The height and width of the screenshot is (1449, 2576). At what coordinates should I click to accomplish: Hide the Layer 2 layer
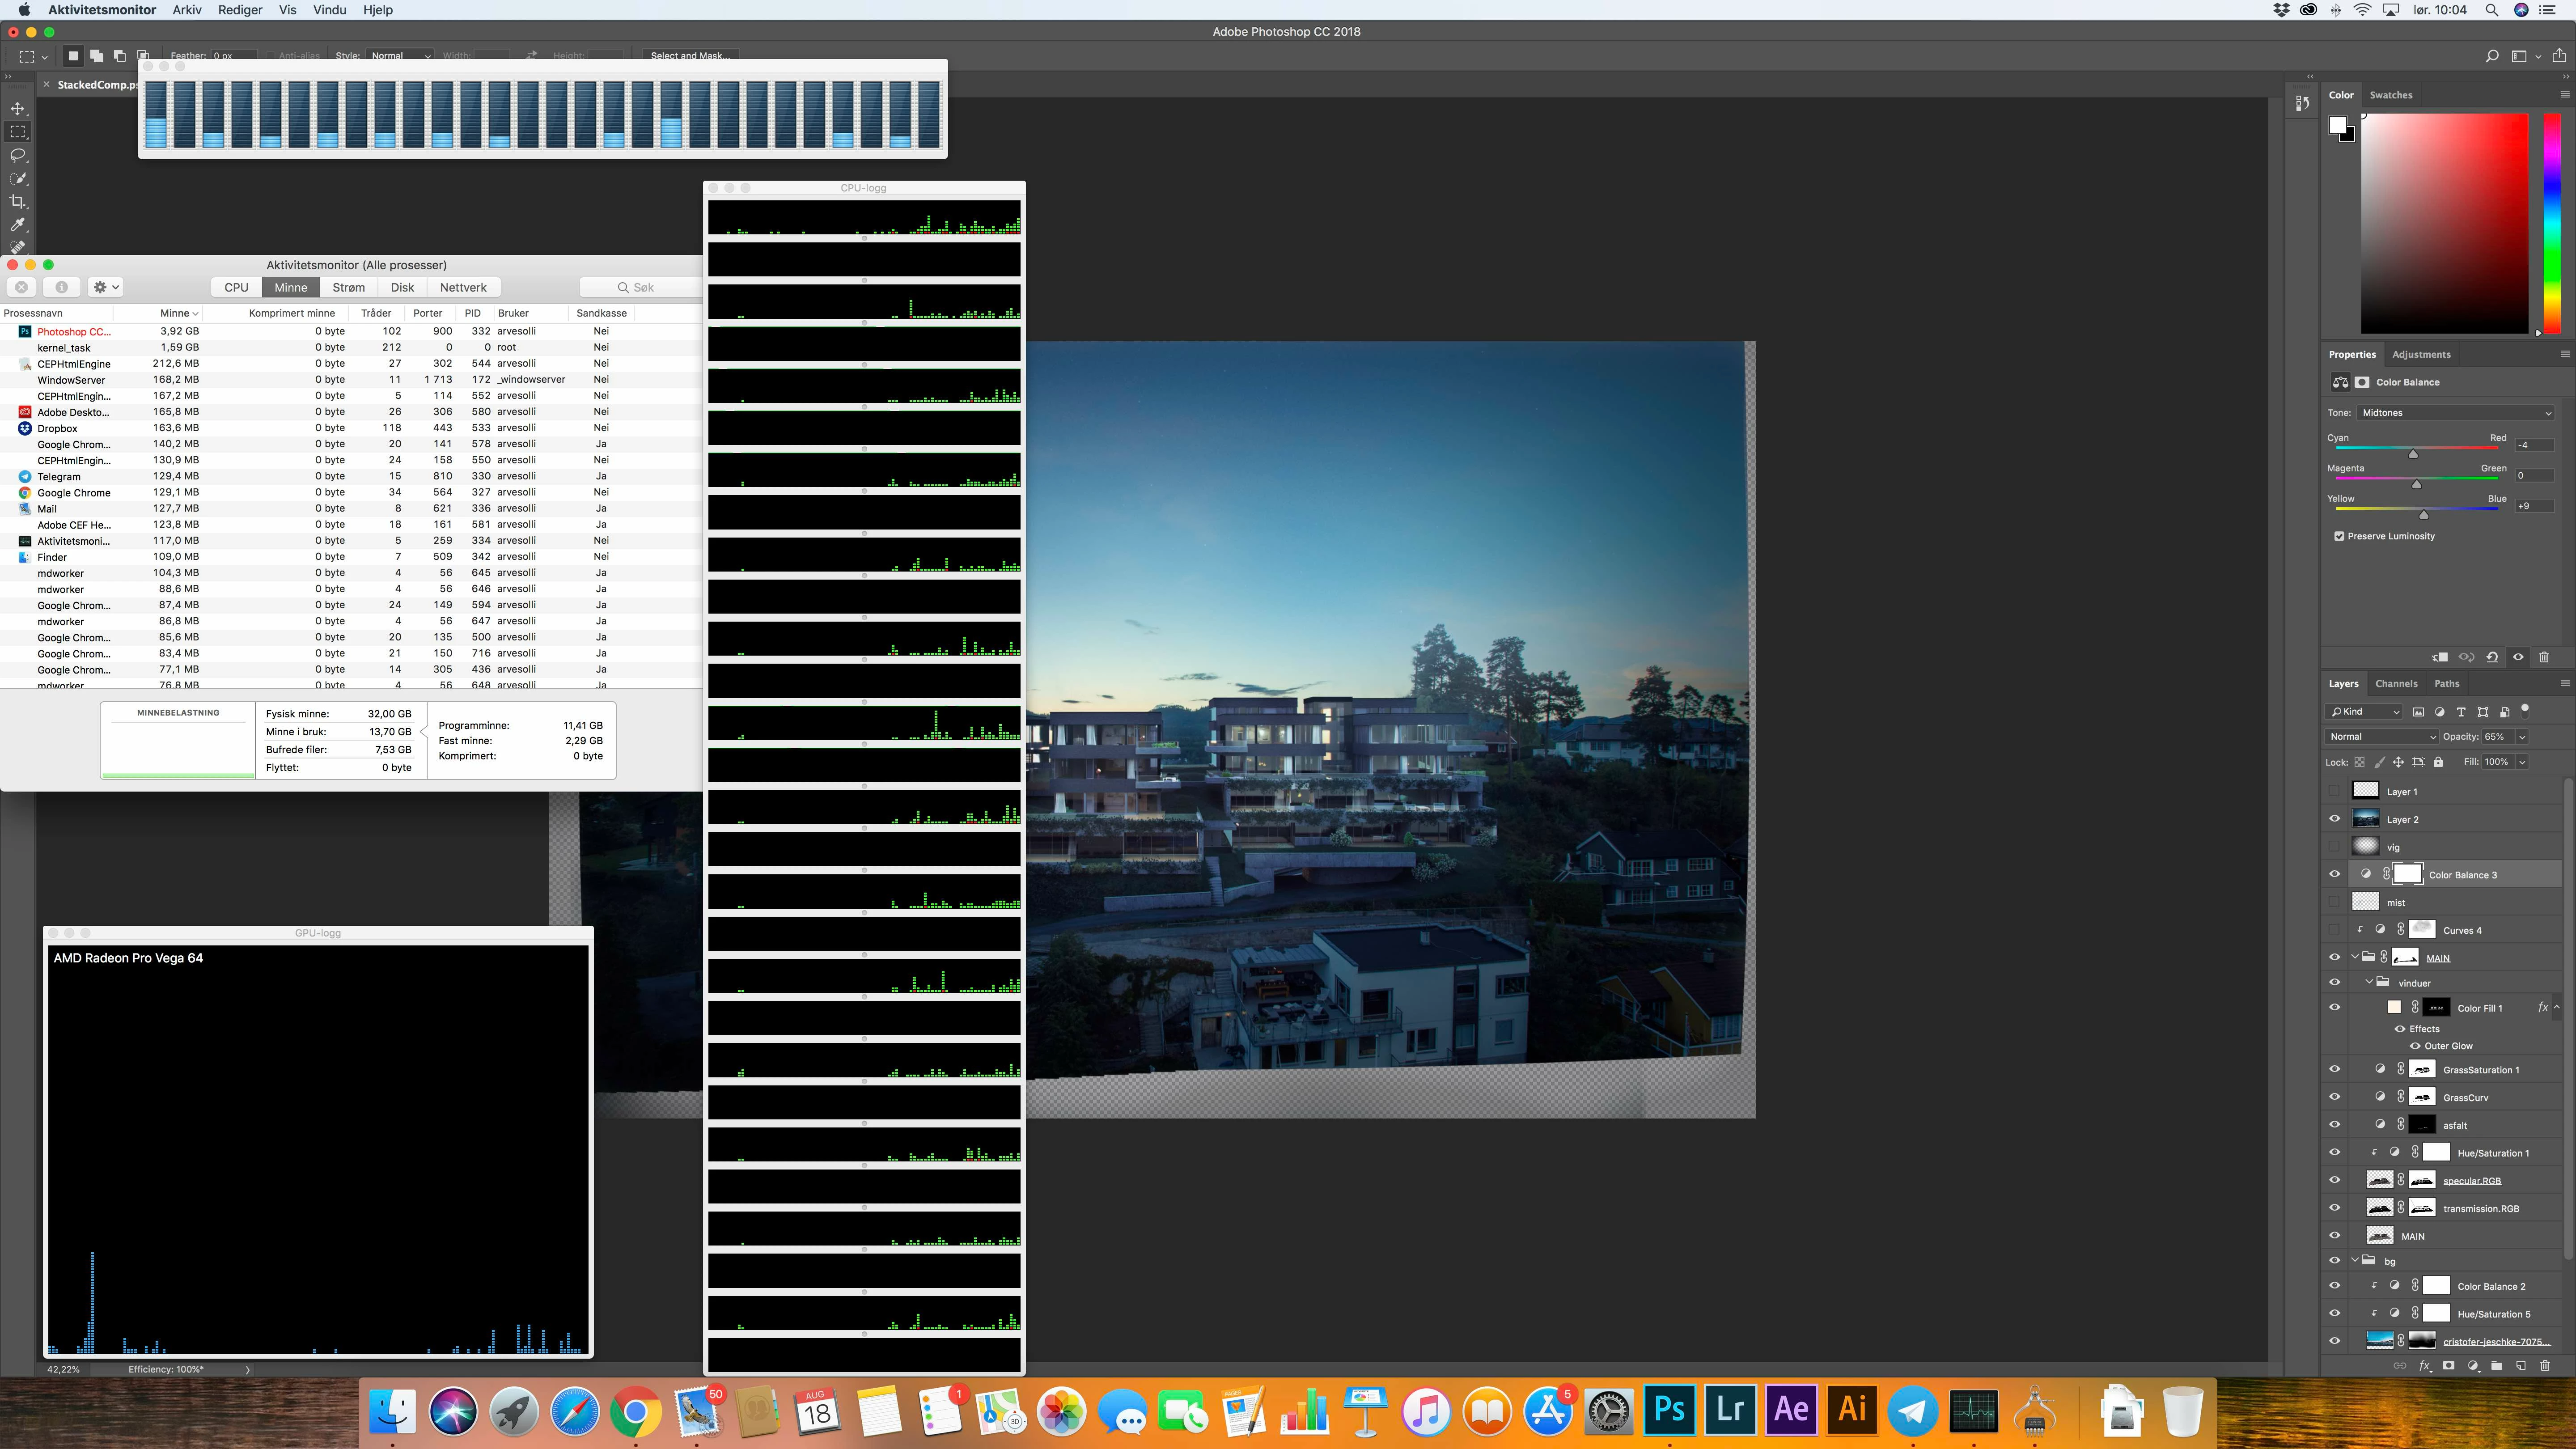[x=2335, y=819]
